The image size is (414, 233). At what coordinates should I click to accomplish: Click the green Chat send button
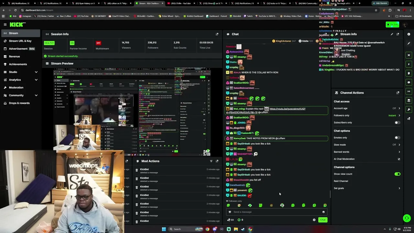(323, 220)
